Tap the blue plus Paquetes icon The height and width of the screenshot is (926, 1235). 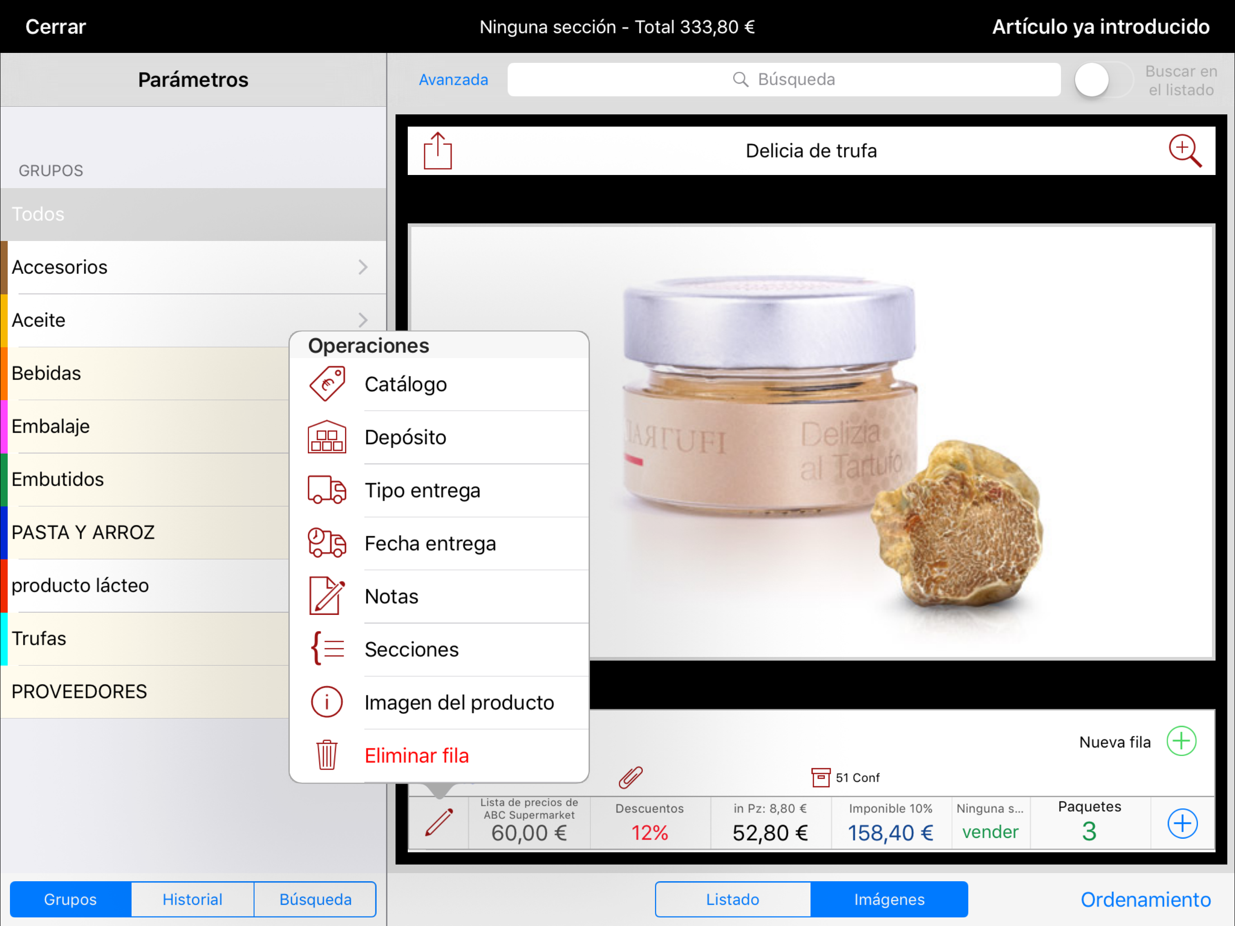coord(1182,823)
